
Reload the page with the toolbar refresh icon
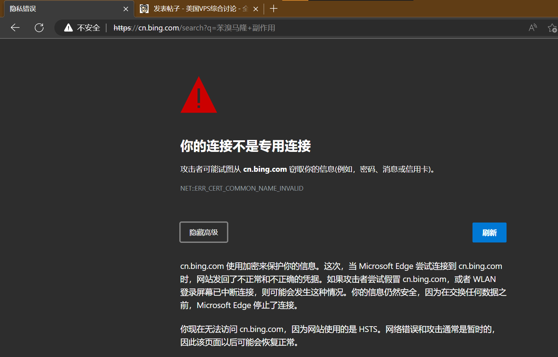click(x=39, y=28)
